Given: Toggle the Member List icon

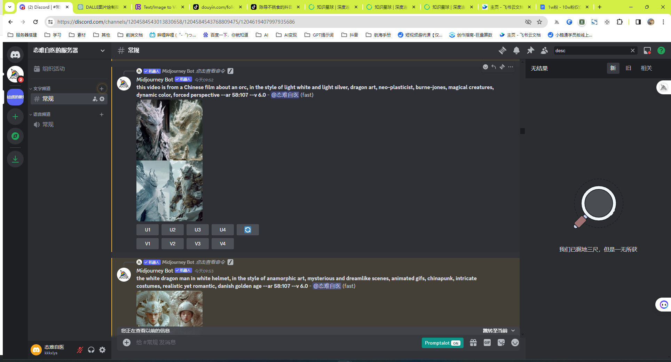Looking at the screenshot, I should [544, 50].
